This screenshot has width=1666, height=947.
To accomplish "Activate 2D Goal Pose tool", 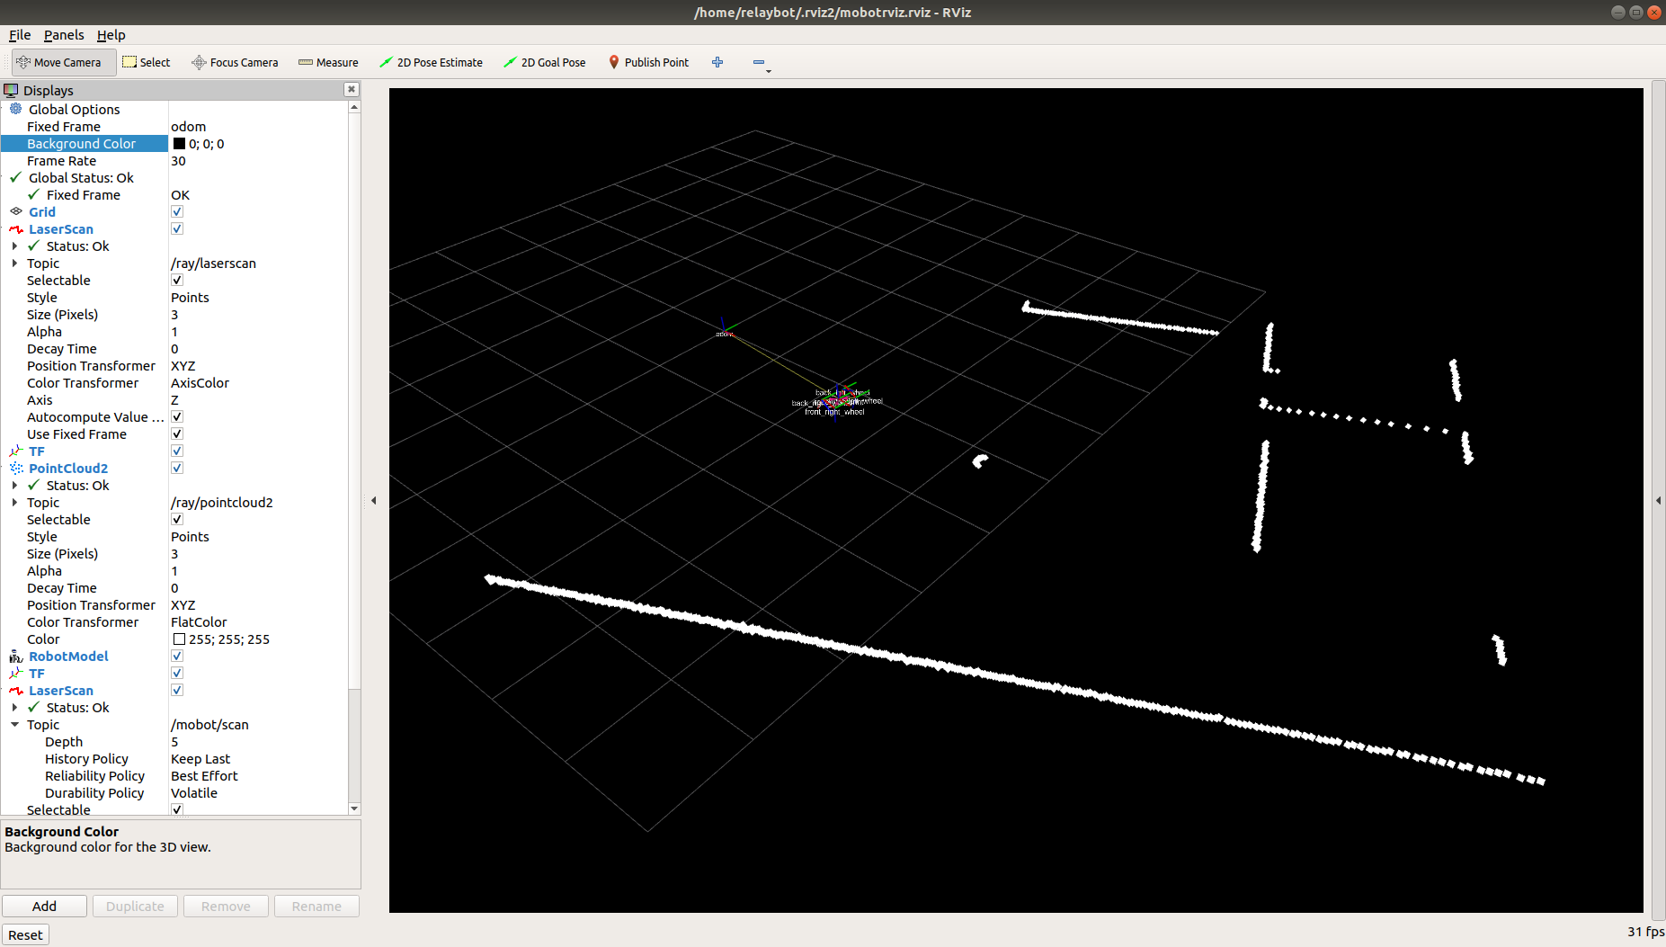I will (545, 62).
